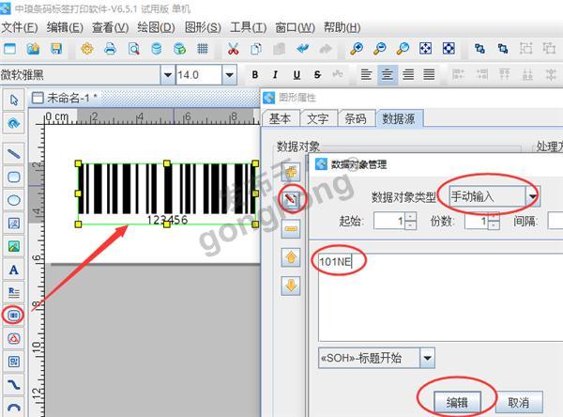Open the 数据对象类型 手动输入 dropdown

pos(533,196)
